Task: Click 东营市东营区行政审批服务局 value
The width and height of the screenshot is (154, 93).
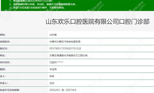Action: point(65,42)
